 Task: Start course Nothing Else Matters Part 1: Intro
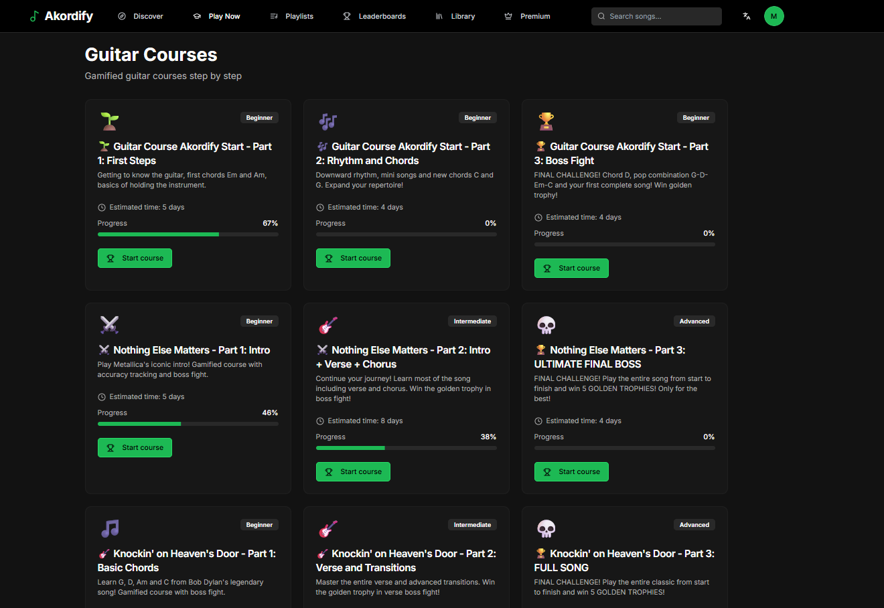coord(135,448)
